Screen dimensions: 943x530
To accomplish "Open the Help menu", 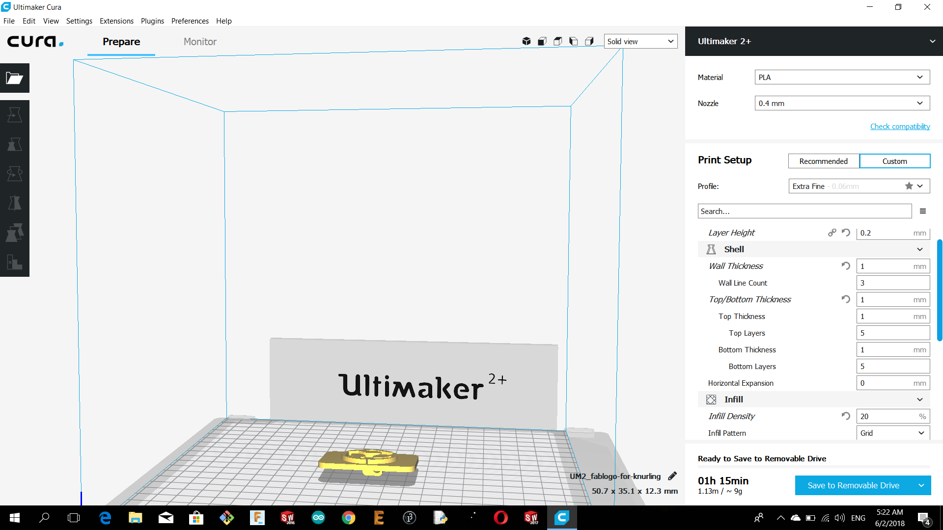I will point(223,21).
